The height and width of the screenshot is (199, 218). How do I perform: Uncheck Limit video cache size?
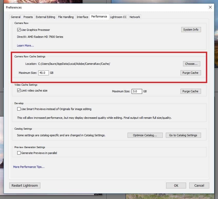point(19,91)
